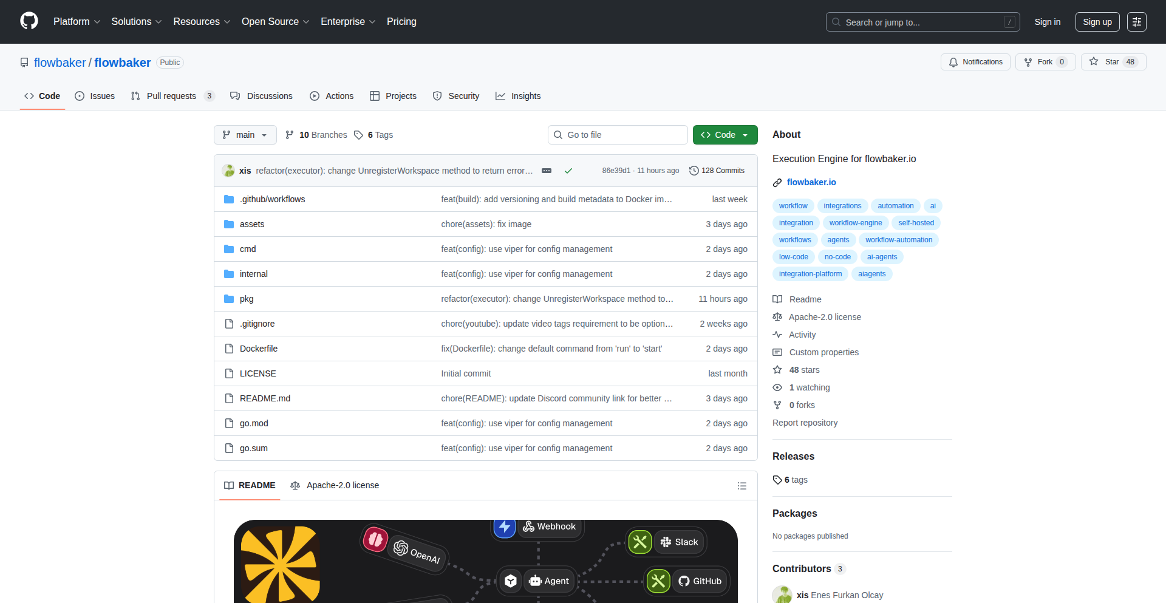Click the go.sum file icon

click(229, 448)
